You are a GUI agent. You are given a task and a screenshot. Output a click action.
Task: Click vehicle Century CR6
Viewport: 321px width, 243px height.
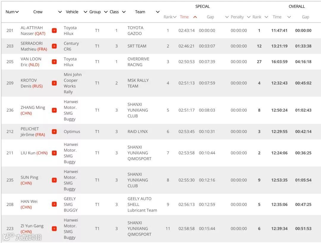[71, 46]
